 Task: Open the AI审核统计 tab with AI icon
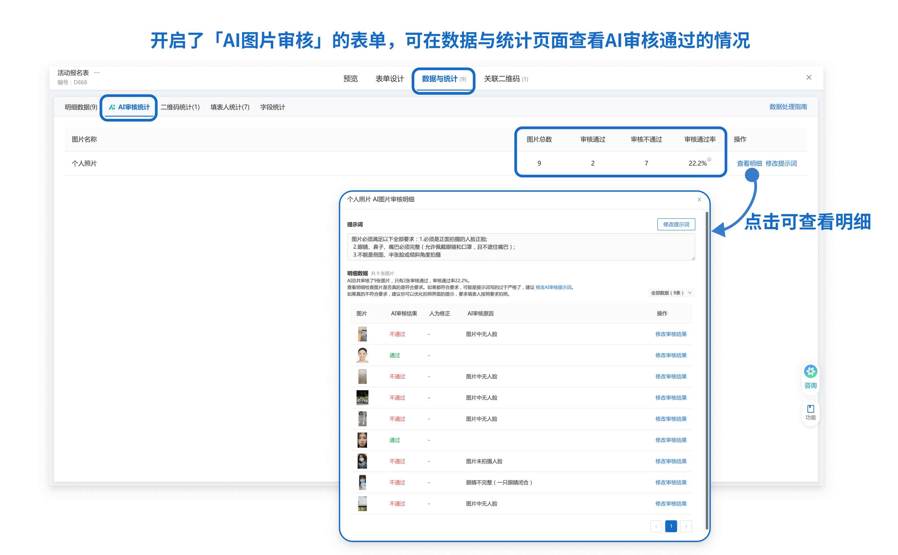pyautogui.click(x=129, y=107)
